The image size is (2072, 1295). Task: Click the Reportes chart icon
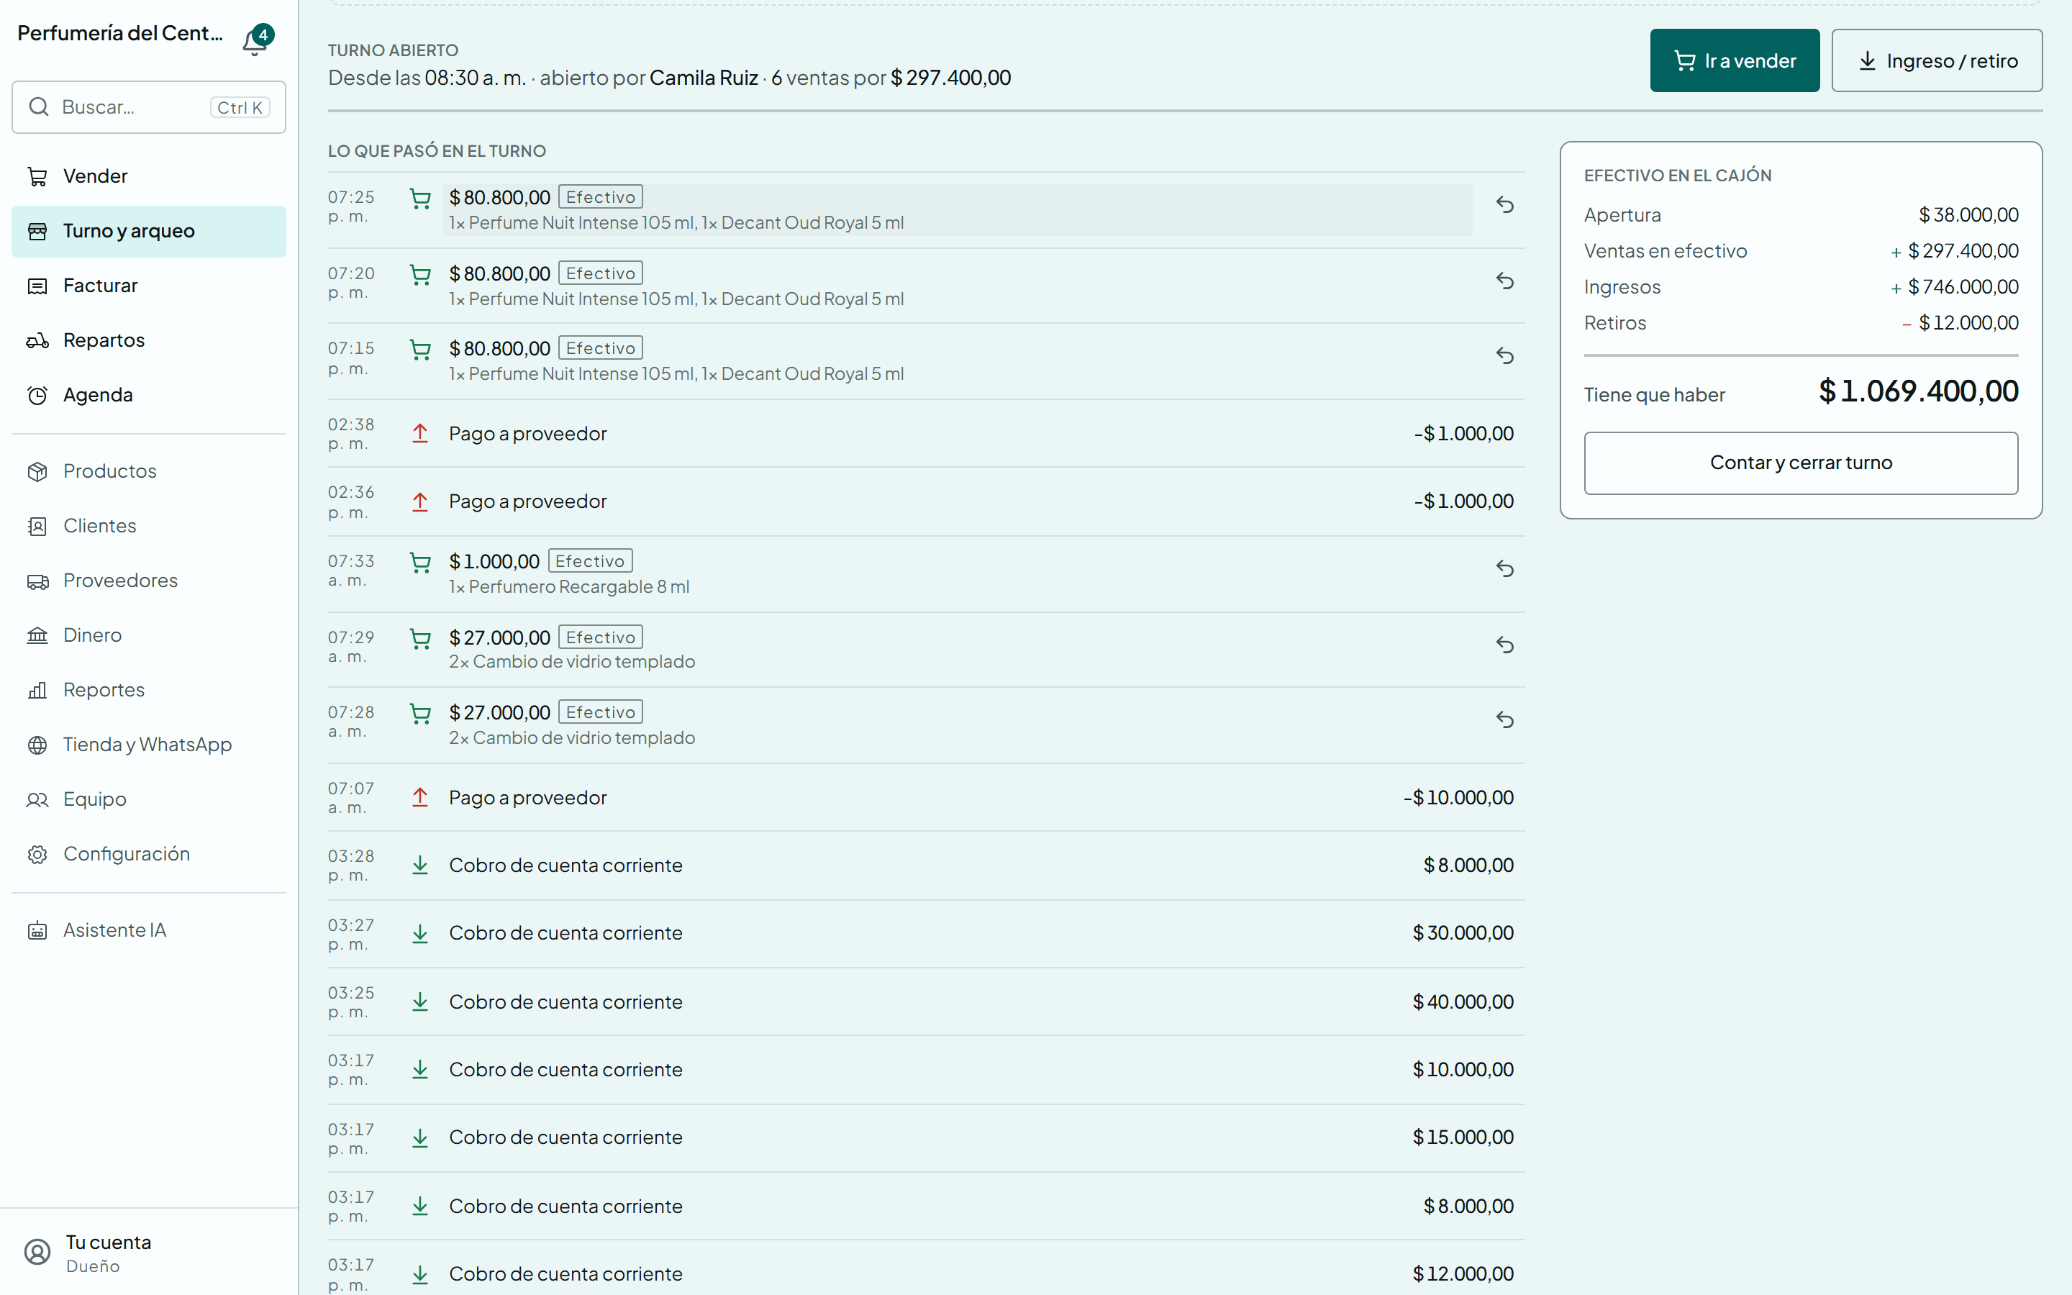[x=37, y=691]
